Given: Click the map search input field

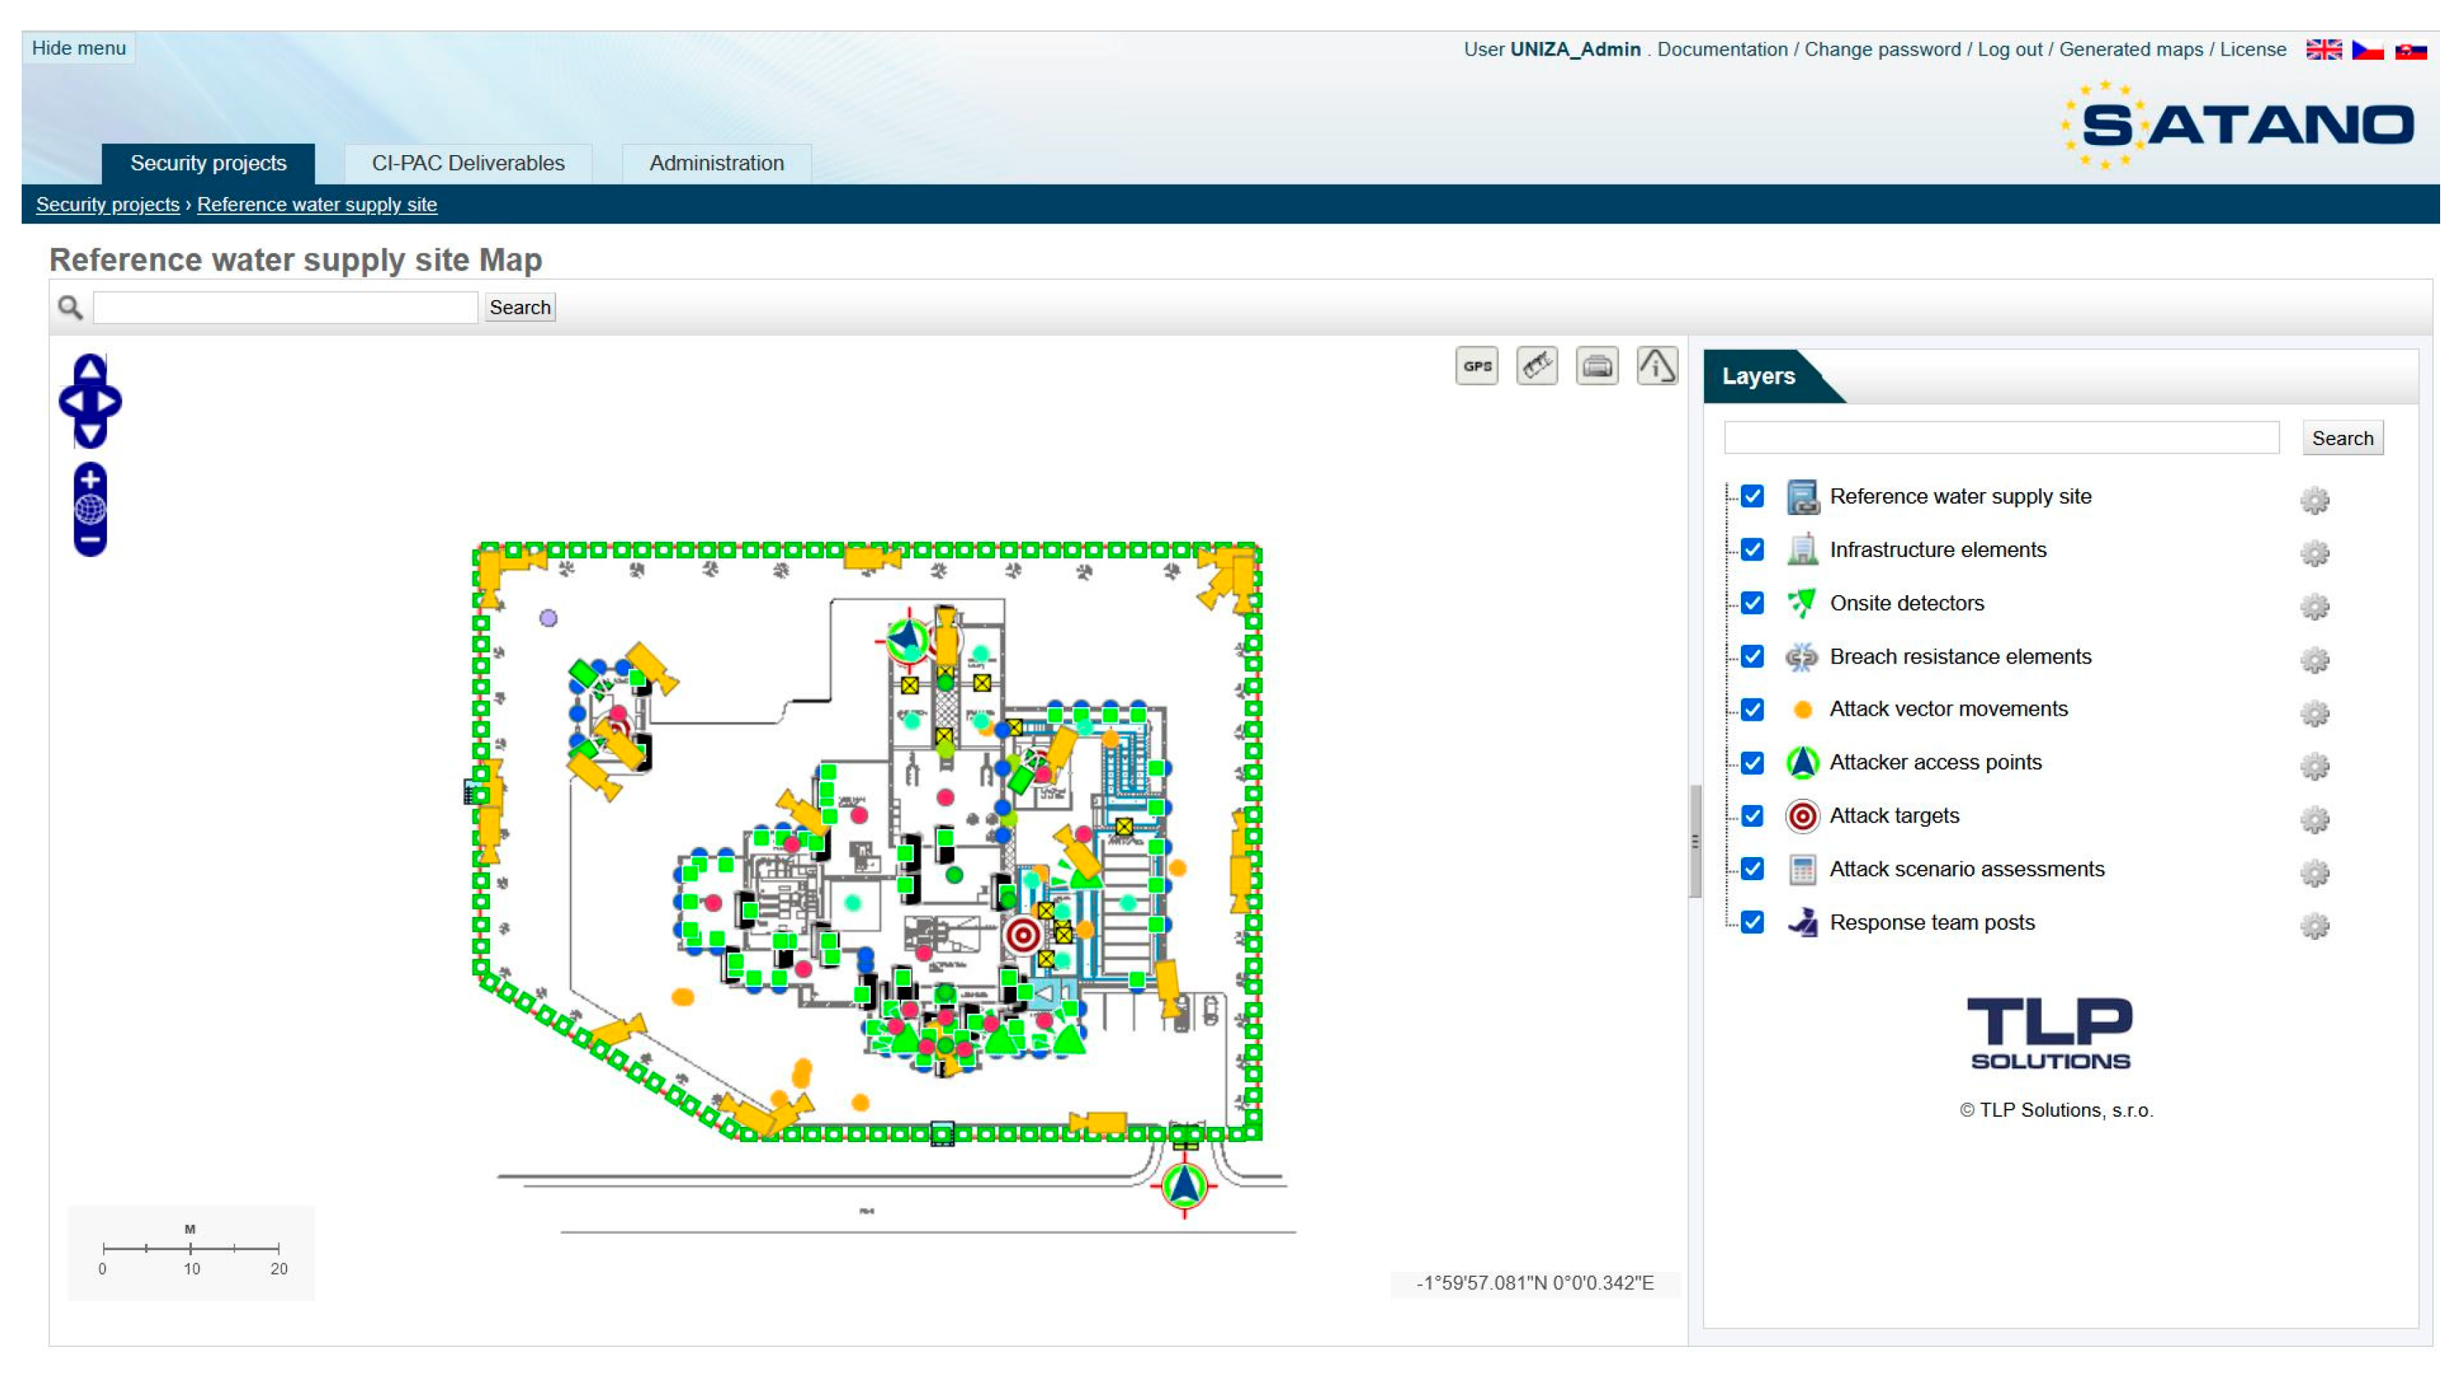Looking at the screenshot, I should tap(286, 308).
